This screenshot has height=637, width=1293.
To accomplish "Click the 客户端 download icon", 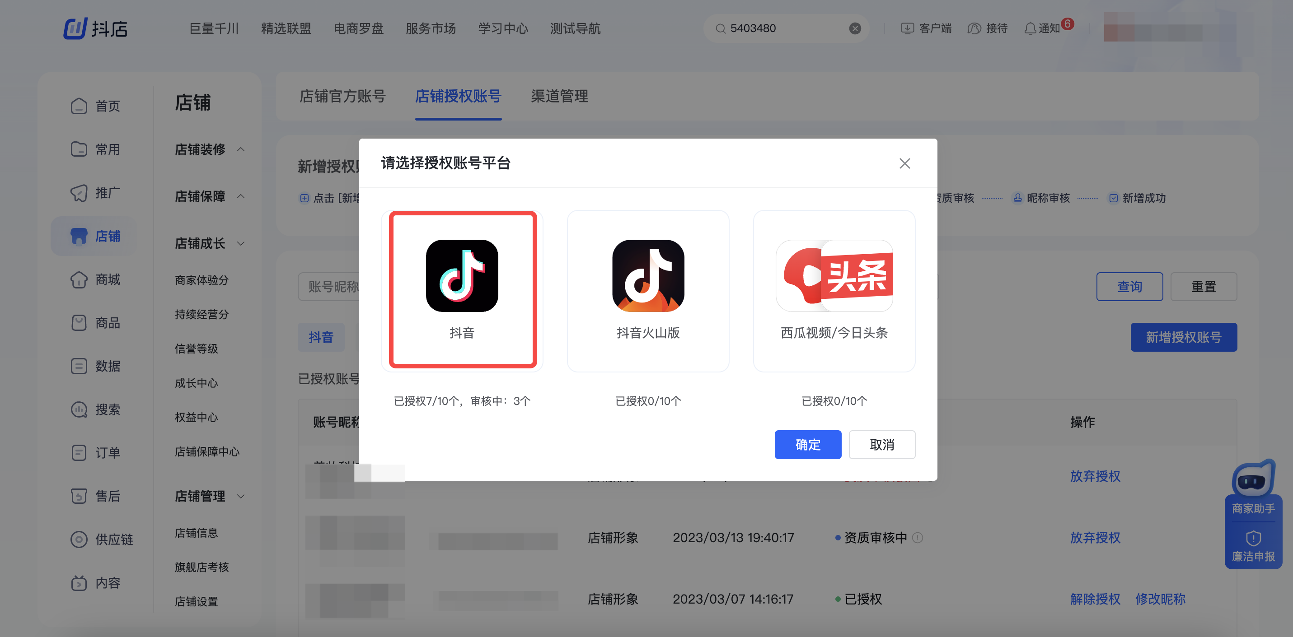I will 907,28.
